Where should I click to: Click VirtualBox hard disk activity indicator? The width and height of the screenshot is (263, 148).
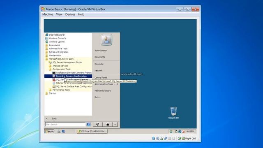click(x=153, y=139)
